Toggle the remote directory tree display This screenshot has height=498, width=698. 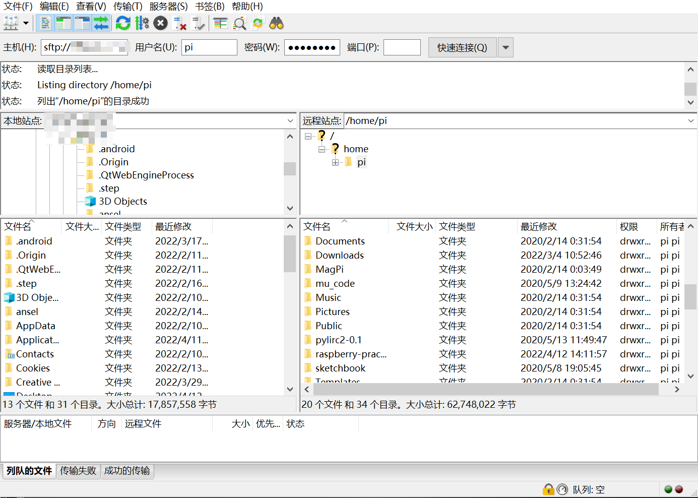click(82, 23)
